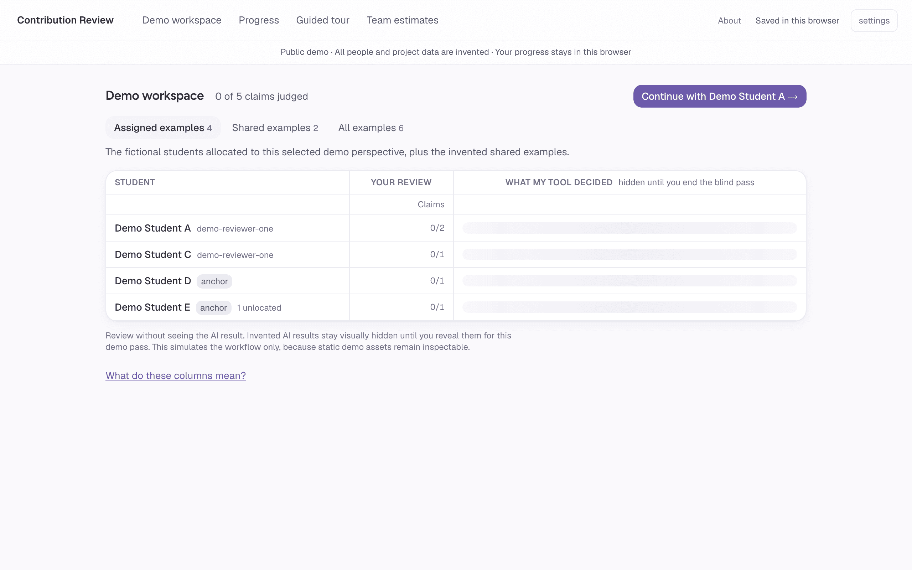Open the settings button

point(874,21)
